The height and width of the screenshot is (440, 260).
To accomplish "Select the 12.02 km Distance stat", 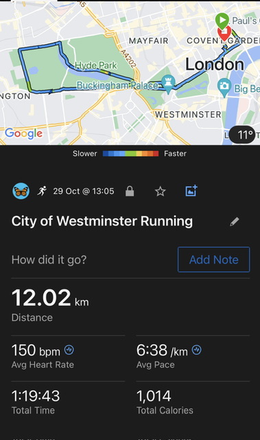I will (x=50, y=305).
